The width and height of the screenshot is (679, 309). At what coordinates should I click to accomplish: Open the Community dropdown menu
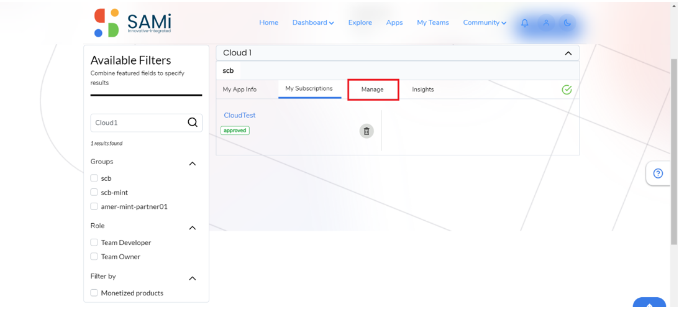485,22
